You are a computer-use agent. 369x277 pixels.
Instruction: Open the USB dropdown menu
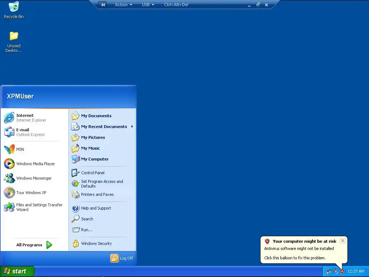click(x=148, y=5)
